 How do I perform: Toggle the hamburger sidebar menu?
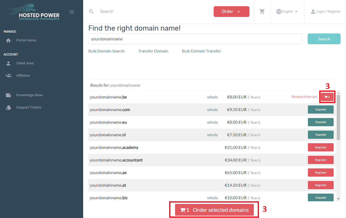coord(72,12)
